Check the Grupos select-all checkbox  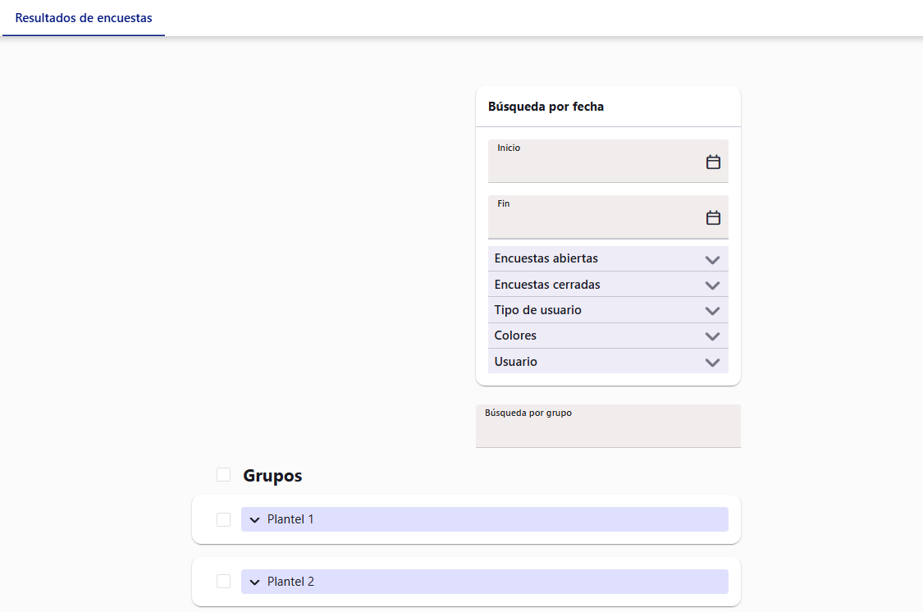pos(223,475)
